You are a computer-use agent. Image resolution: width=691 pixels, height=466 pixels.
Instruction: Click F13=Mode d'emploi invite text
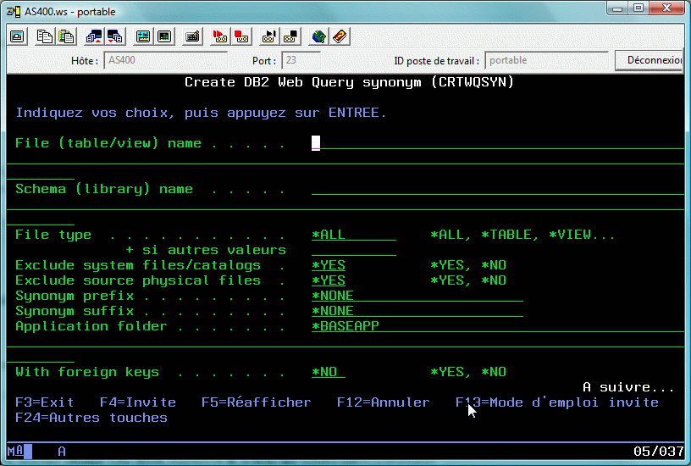coord(557,402)
